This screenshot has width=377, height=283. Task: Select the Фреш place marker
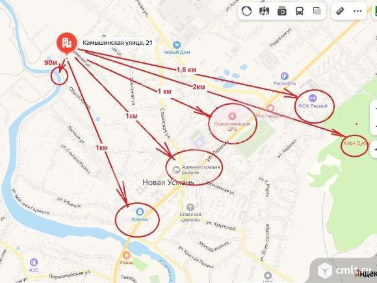pyautogui.click(x=127, y=255)
